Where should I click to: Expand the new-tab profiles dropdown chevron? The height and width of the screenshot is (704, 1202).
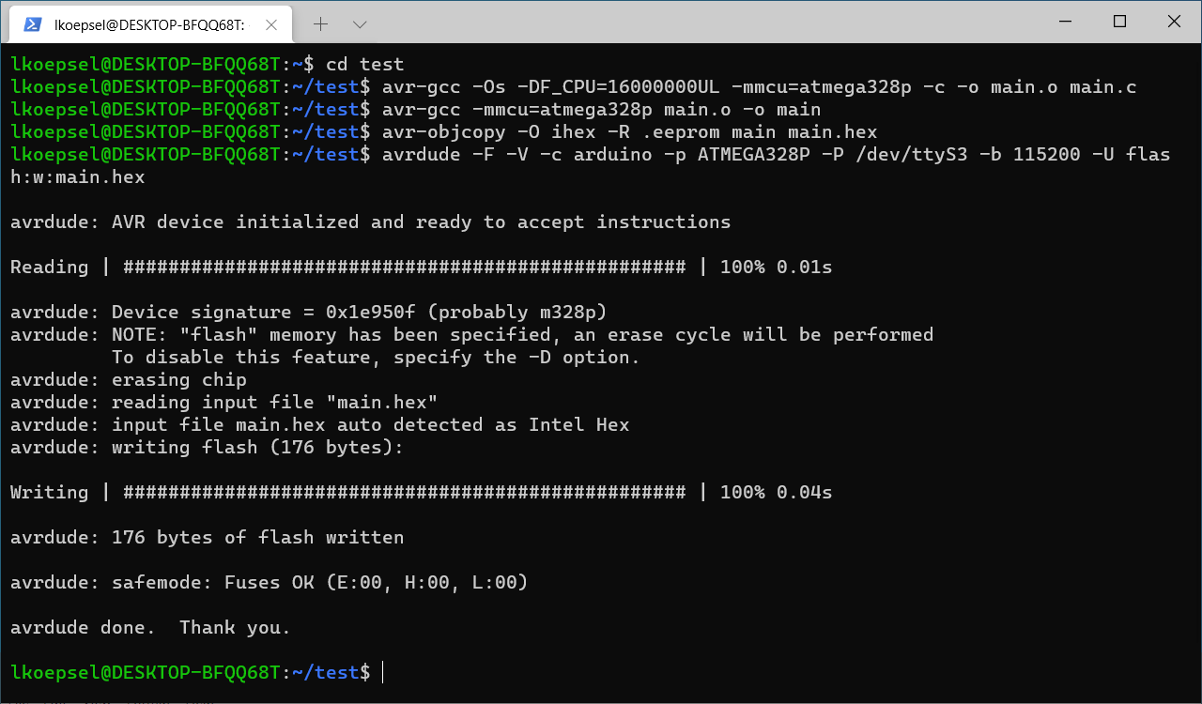point(360,23)
